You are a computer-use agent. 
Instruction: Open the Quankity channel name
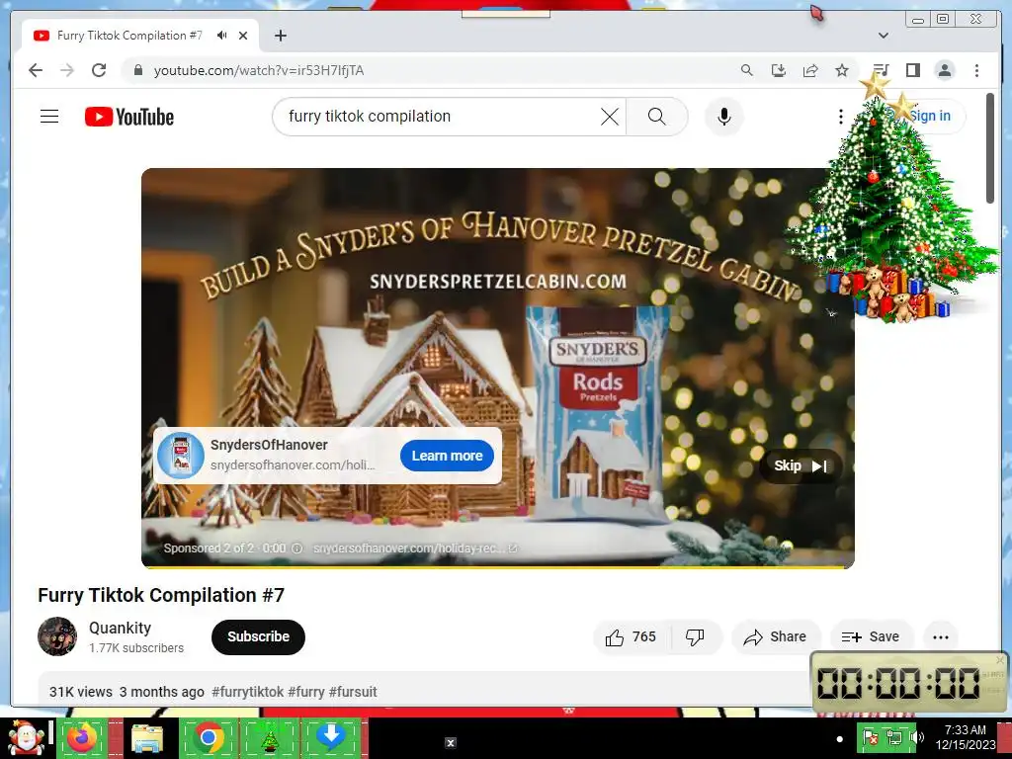[x=120, y=628]
